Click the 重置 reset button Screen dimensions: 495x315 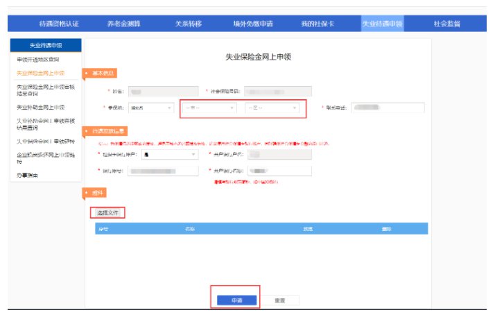pos(281,300)
